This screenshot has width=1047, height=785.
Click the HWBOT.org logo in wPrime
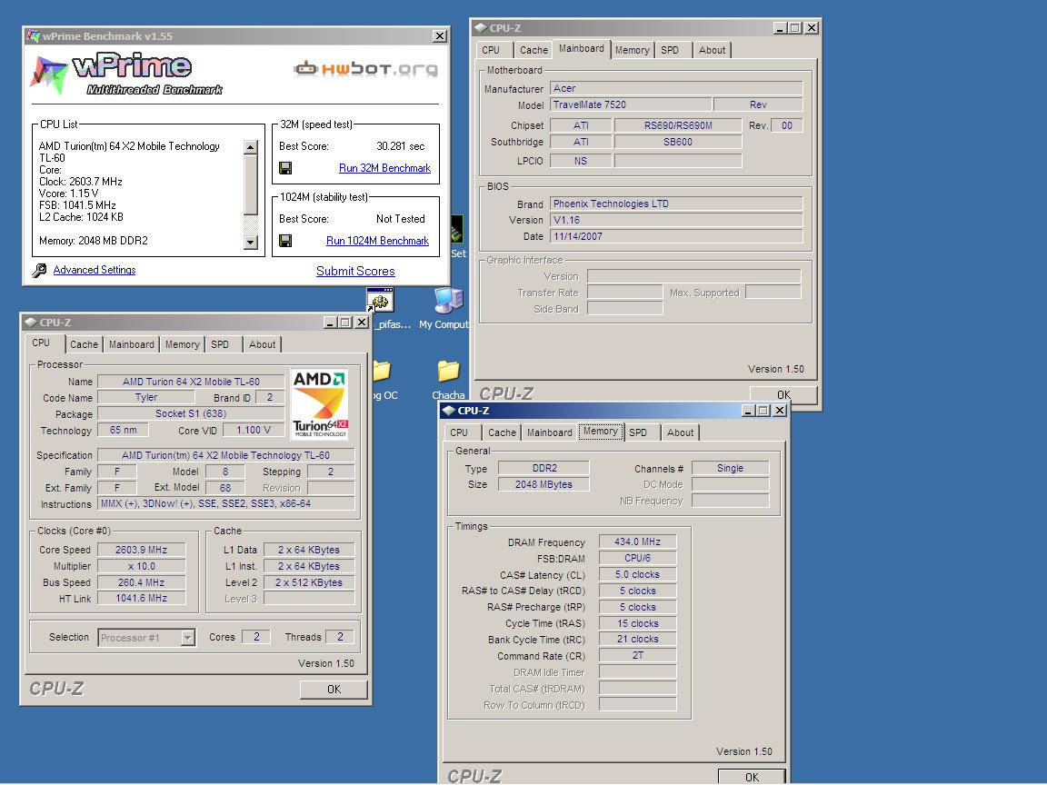[366, 69]
